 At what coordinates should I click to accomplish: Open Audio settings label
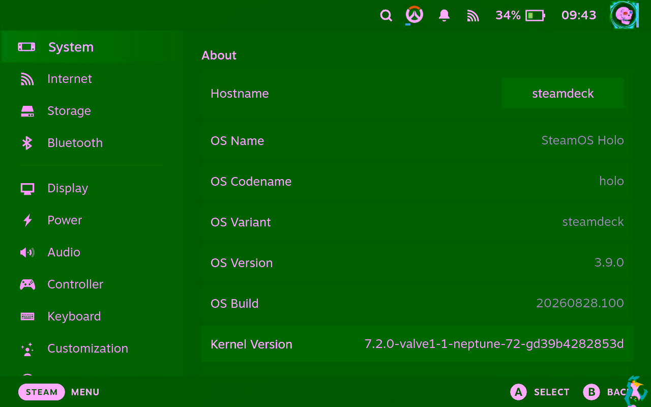coord(64,252)
